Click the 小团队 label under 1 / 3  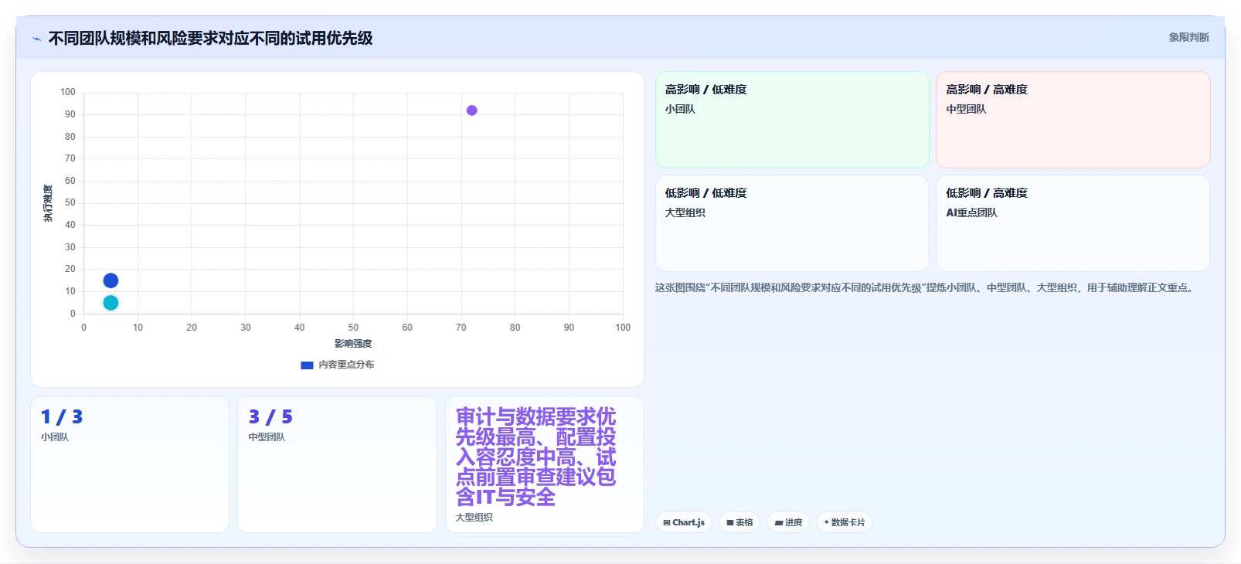[55, 437]
